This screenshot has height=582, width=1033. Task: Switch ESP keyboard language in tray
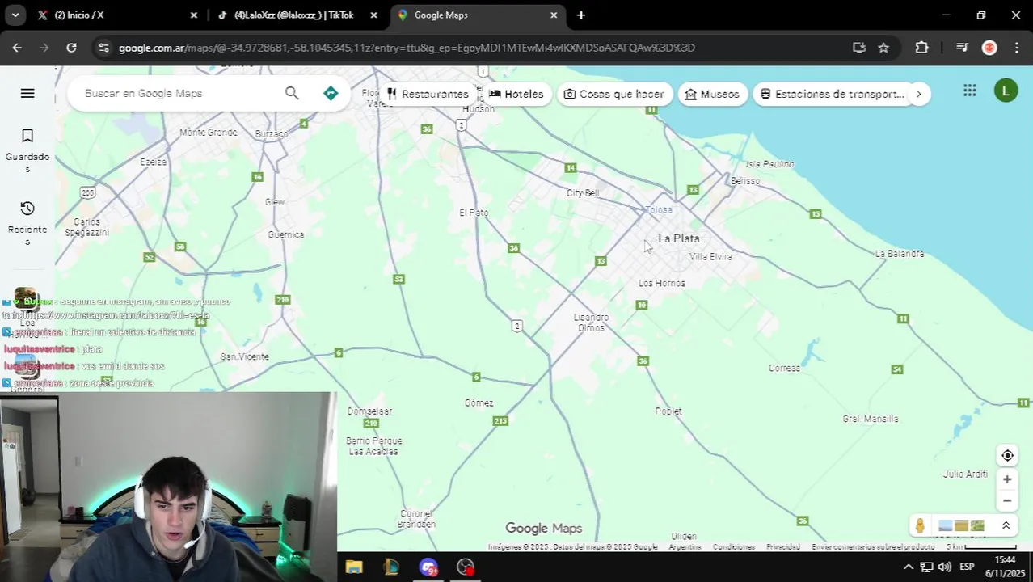click(x=967, y=567)
